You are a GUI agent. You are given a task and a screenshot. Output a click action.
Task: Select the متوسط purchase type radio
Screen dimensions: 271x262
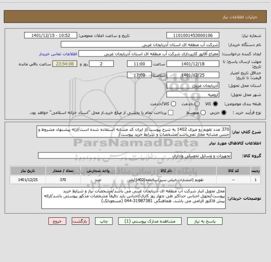tap(203, 113)
